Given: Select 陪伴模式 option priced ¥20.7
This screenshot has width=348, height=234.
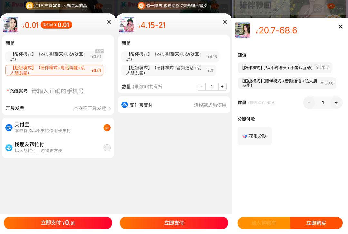Looking at the screenshot, I should [285, 68].
